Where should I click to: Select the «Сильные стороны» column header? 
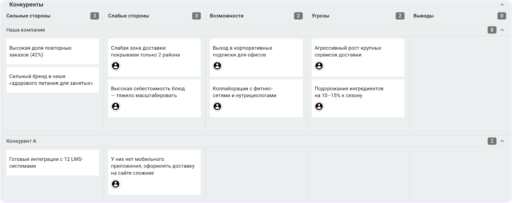tap(28, 16)
